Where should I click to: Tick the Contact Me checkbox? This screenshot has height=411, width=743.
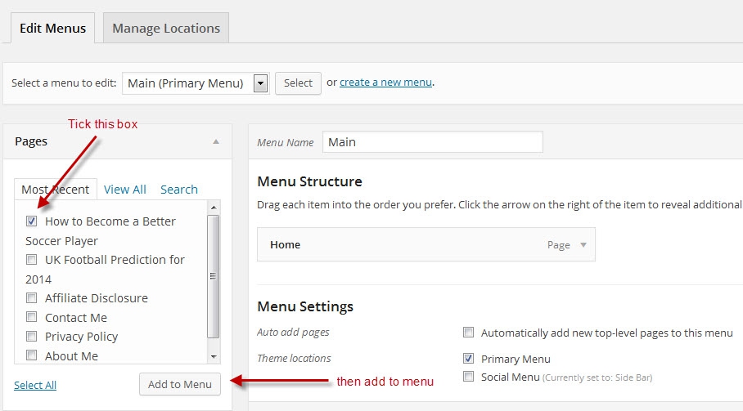pos(32,317)
